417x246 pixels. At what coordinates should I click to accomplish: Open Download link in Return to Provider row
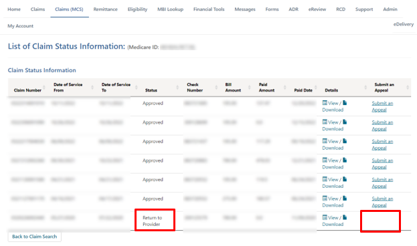tap(333, 224)
